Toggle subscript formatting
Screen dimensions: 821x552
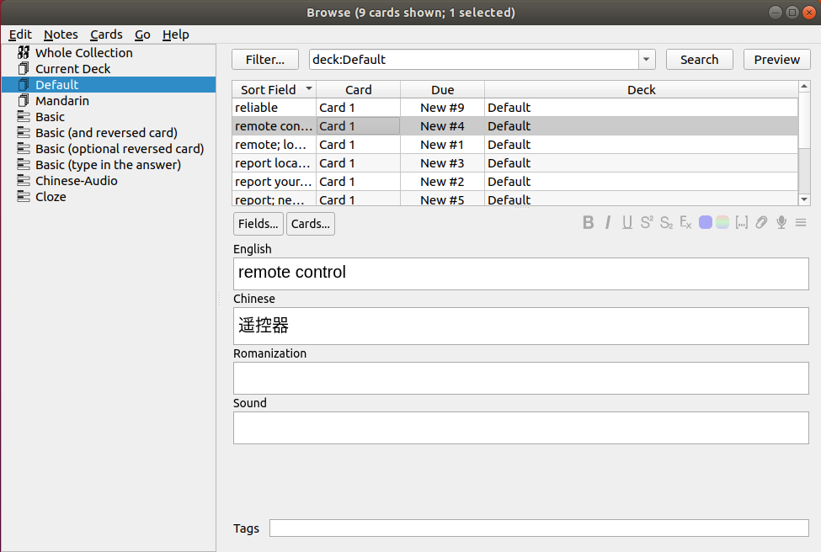click(x=665, y=222)
